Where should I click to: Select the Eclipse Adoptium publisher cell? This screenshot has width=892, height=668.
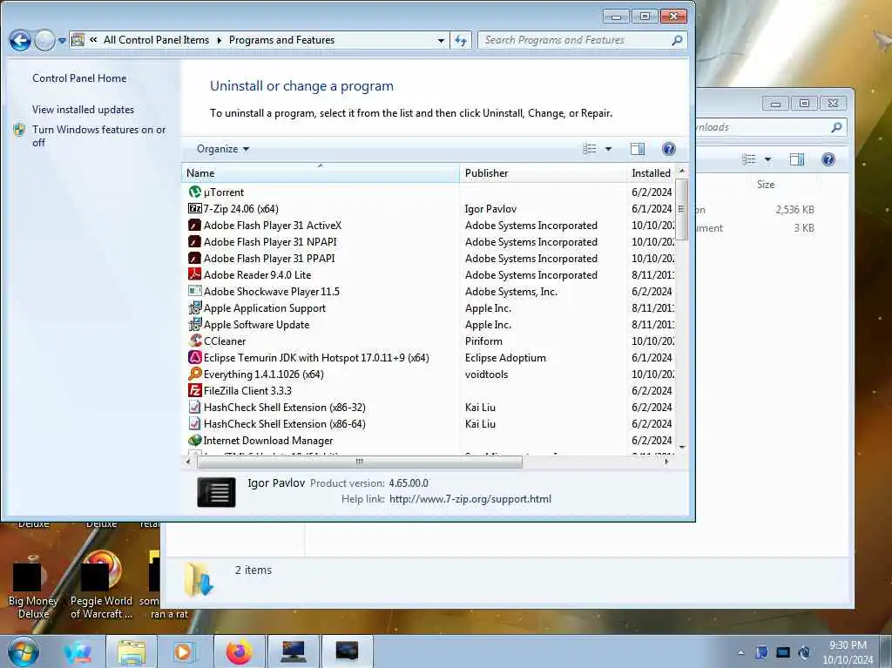505,357
